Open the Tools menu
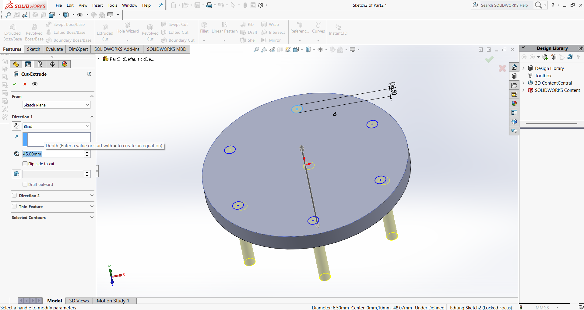The height and width of the screenshot is (310, 584). click(112, 5)
